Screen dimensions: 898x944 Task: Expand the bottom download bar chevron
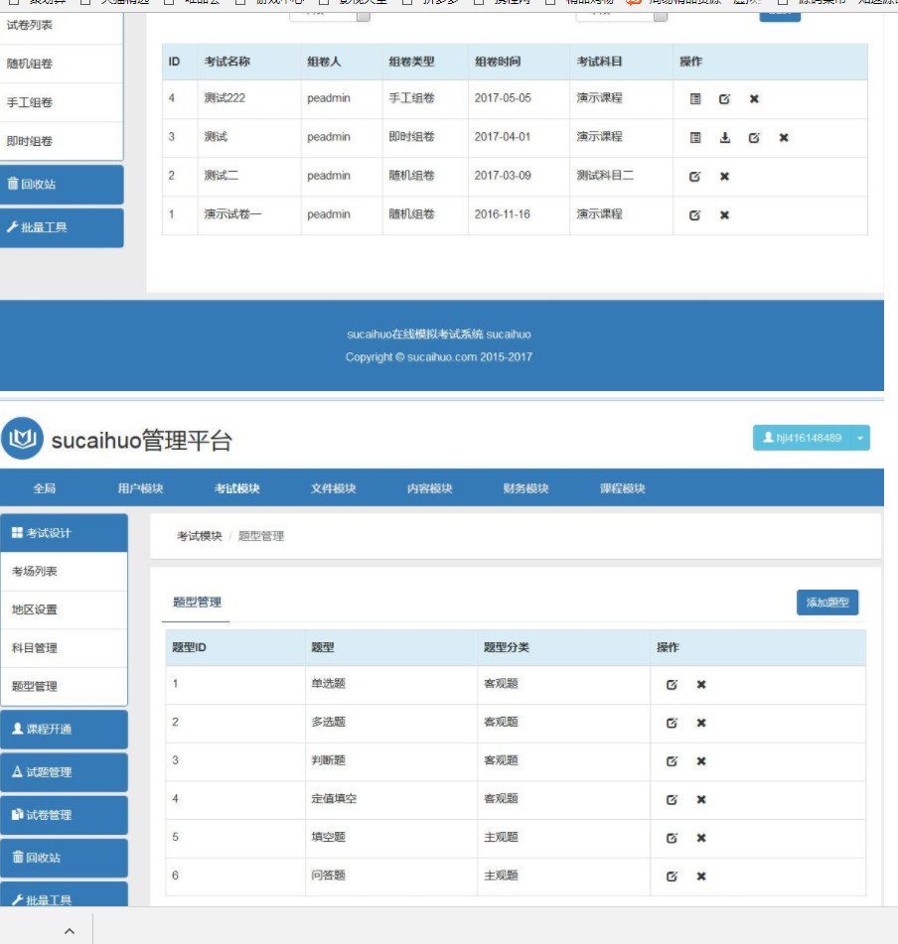70,931
